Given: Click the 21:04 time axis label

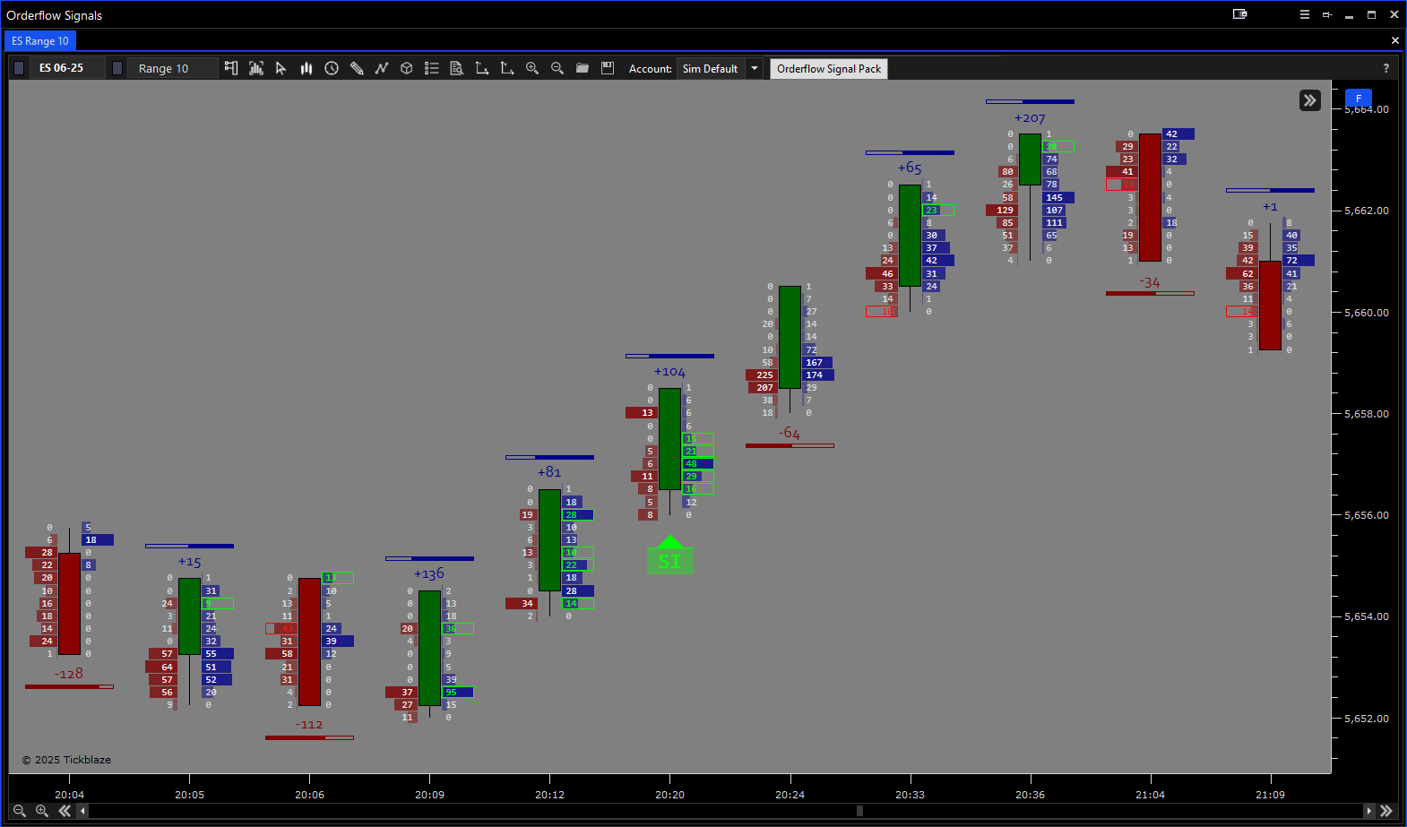Looking at the screenshot, I should 1150,795.
